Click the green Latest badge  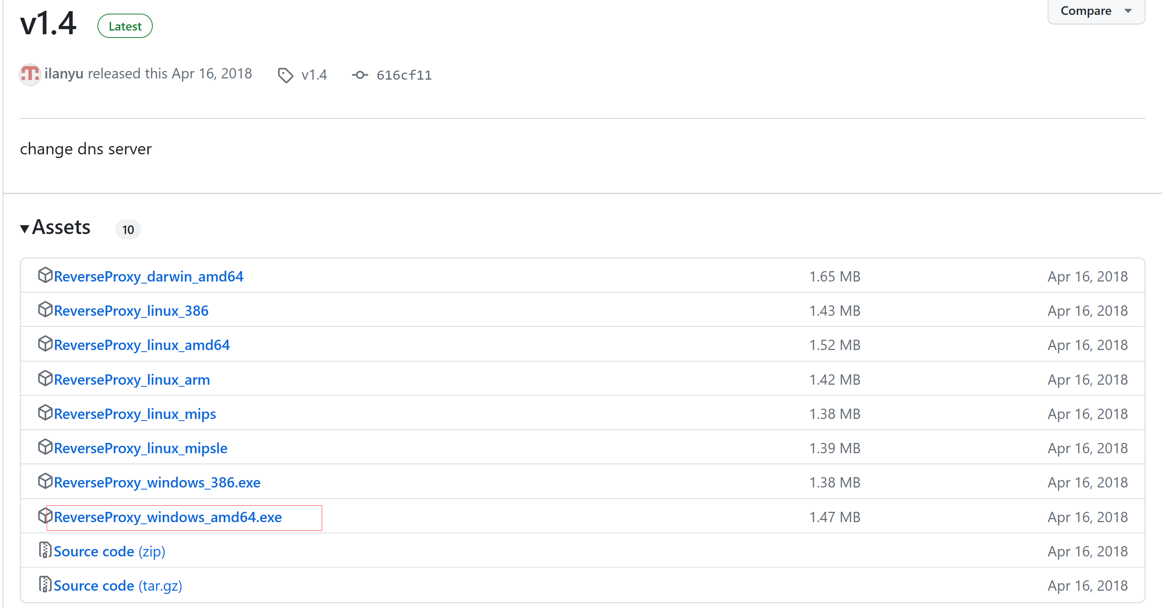tap(125, 26)
